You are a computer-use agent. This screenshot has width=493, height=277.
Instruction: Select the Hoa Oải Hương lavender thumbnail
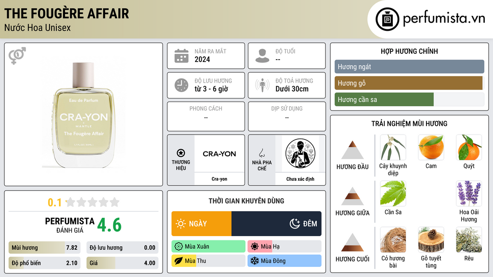coord(469,193)
